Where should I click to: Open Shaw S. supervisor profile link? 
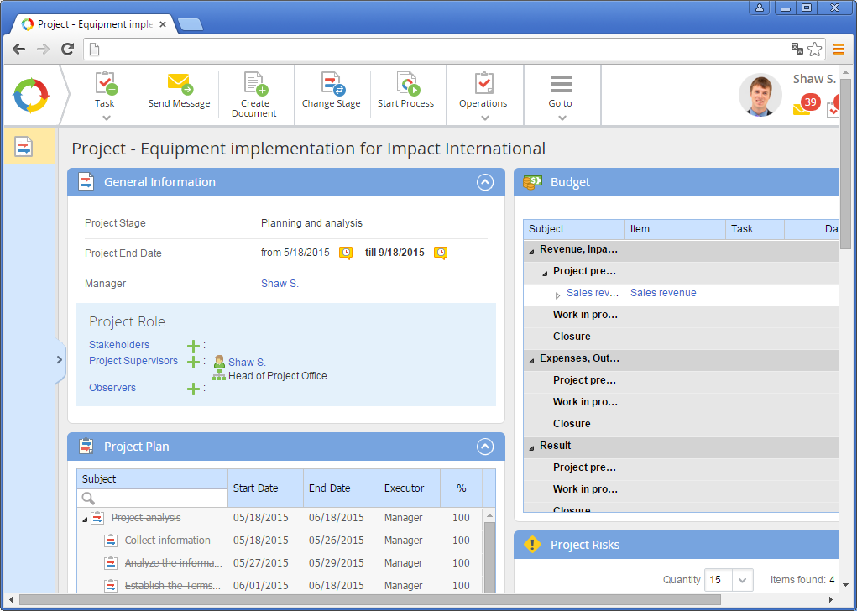click(247, 363)
